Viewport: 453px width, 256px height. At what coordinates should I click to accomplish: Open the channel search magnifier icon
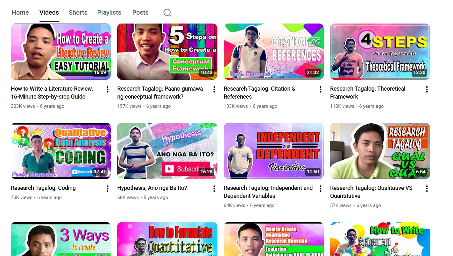(167, 13)
